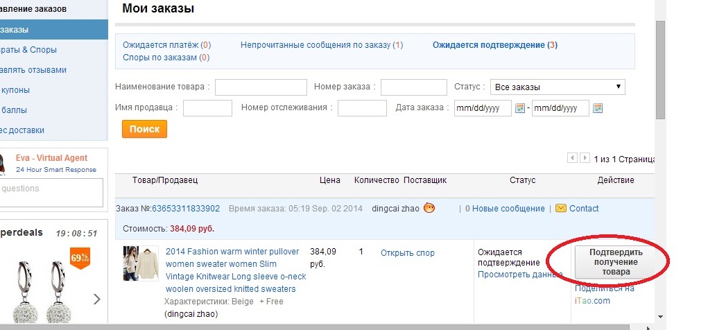
Task: Click the Contact envelope icon
Action: (x=561, y=208)
